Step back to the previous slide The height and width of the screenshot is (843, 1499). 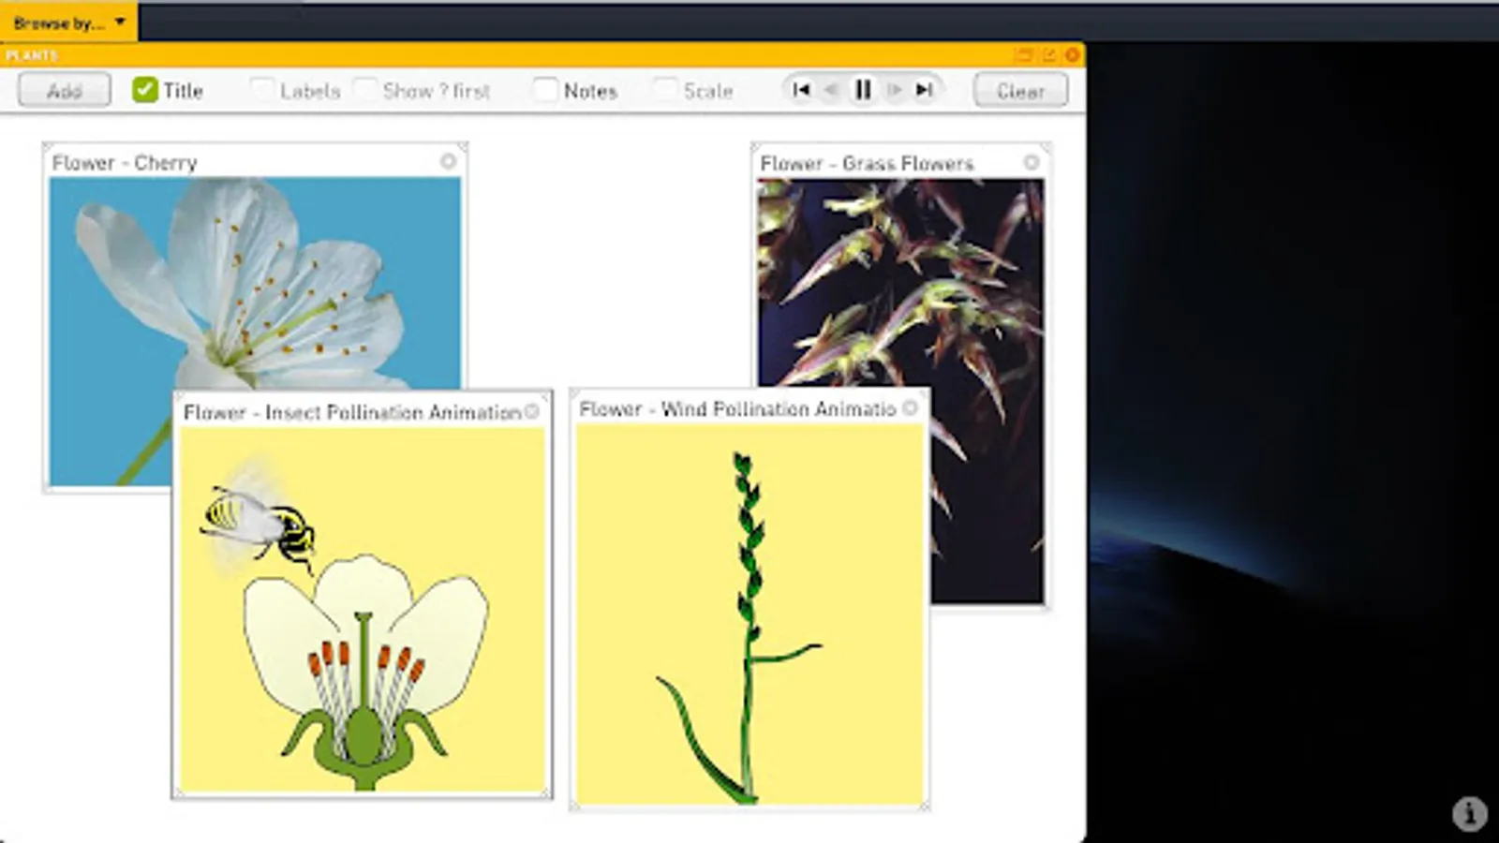(831, 90)
